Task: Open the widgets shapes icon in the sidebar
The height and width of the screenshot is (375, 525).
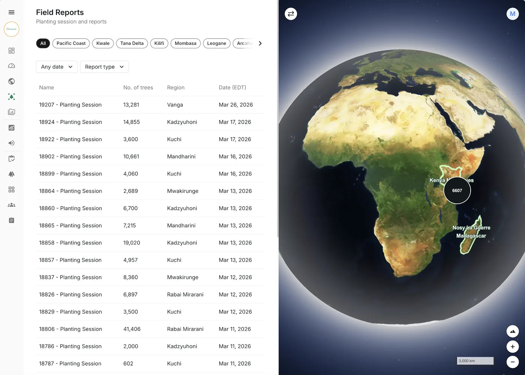Action: click(x=12, y=190)
